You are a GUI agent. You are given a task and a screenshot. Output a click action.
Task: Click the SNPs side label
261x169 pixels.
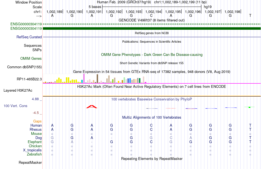pos(37,50)
